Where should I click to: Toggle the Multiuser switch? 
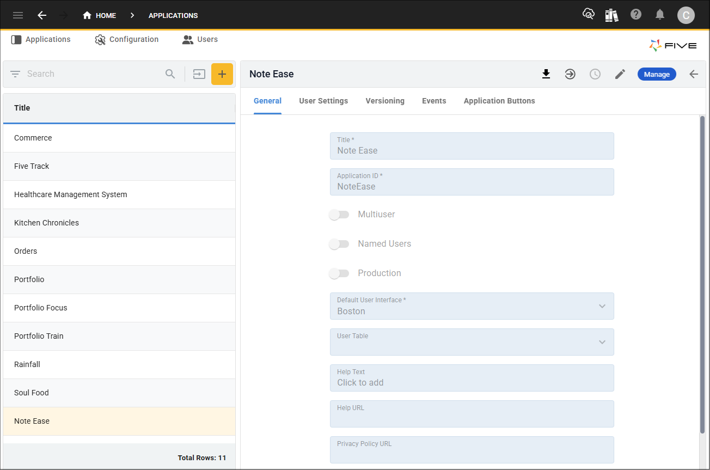339,215
